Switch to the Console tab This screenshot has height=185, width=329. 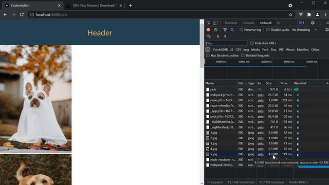coord(248,23)
